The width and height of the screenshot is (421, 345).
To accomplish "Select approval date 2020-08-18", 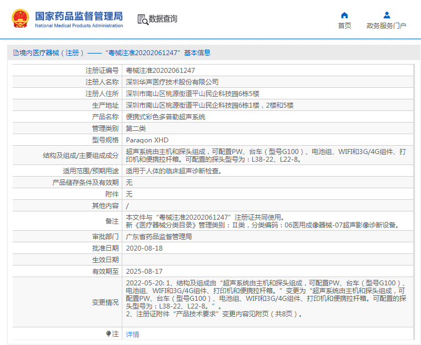I will [144, 248].
